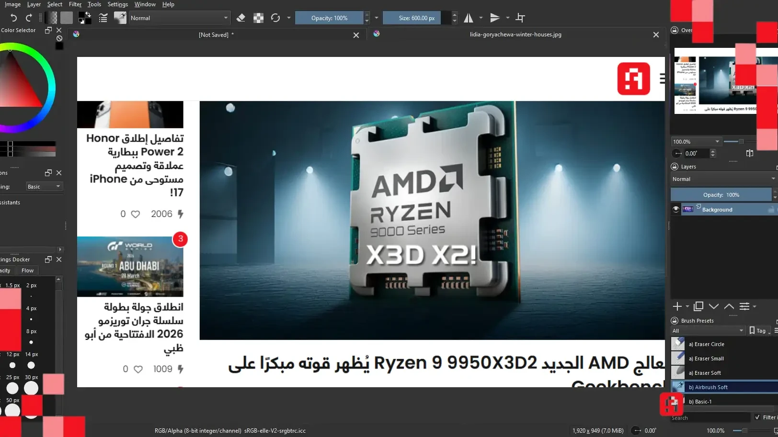Image resolution: width=778 pixels, height=437 pixels.
Task: Add a new layer with plus icon
Action: point(677,306)
